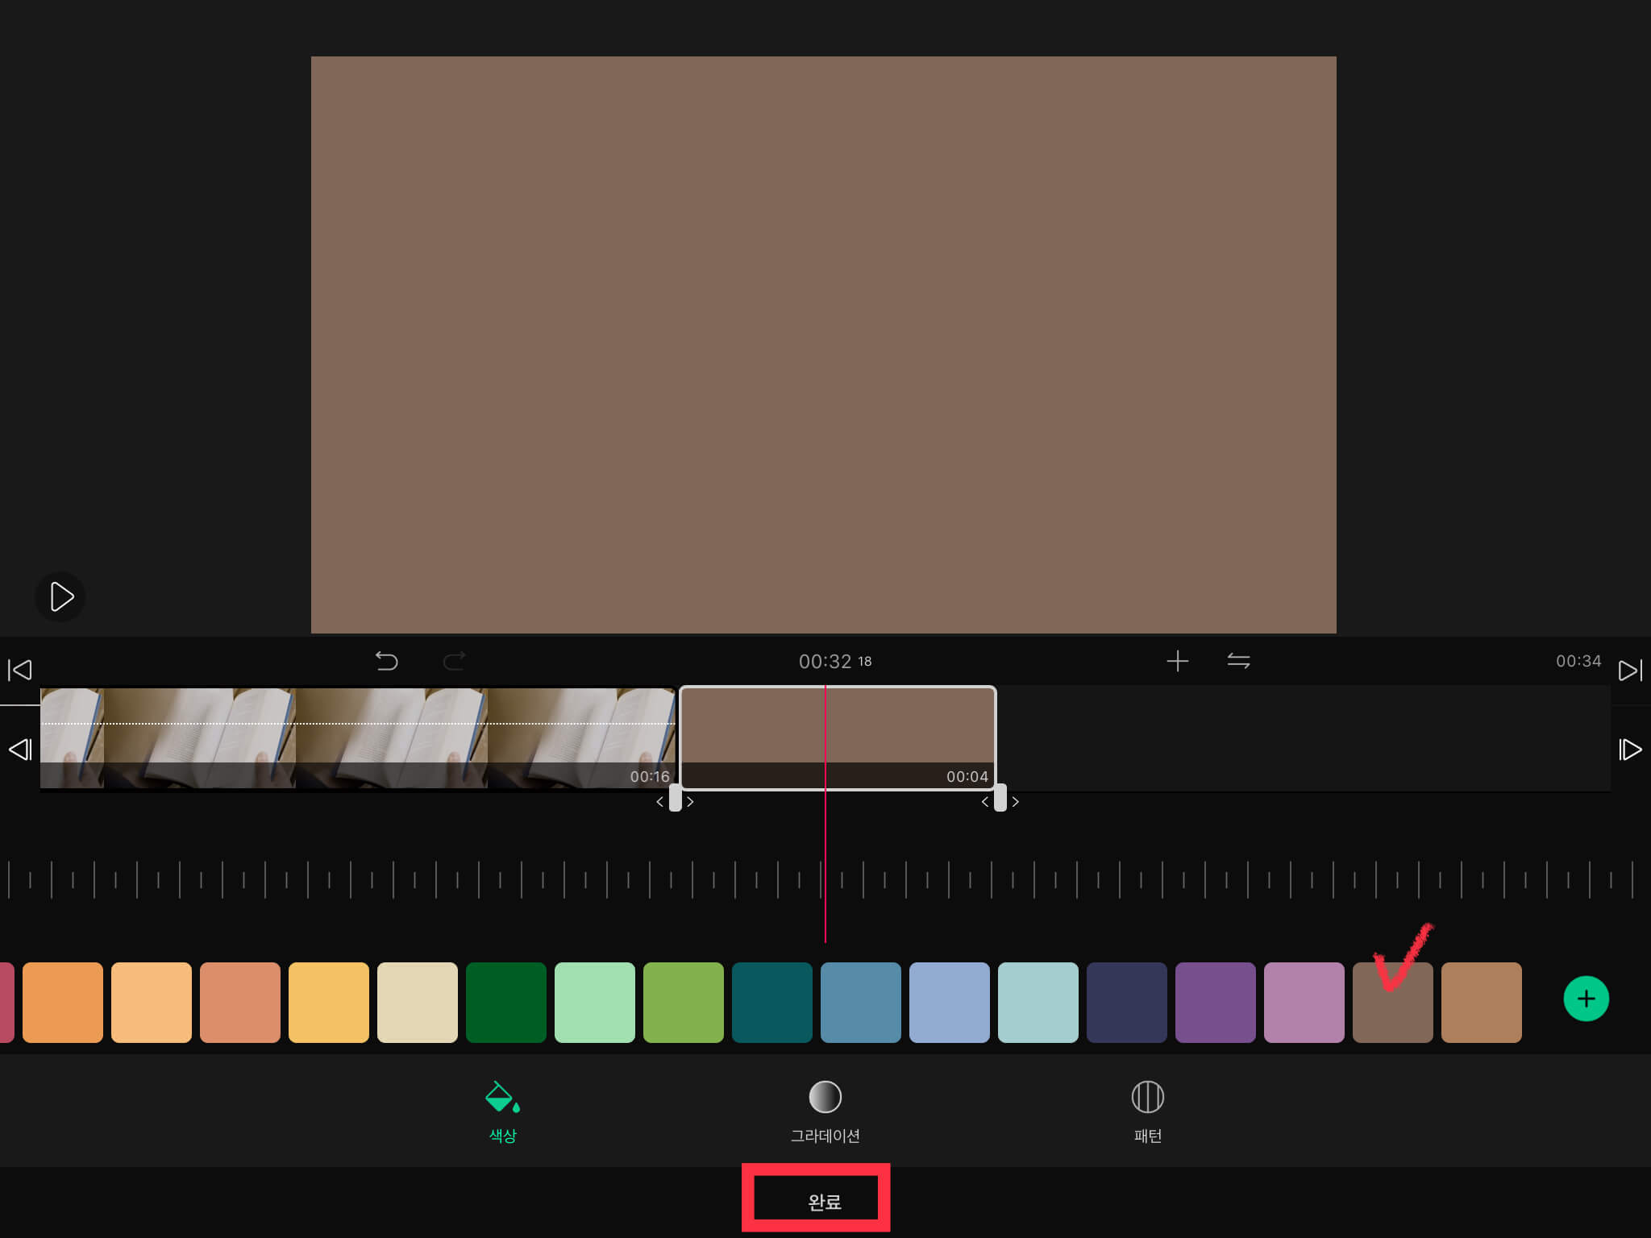This screenshot has width=1651, height=1238.
Task: Step to the next frame
Action: point(1630,750)
